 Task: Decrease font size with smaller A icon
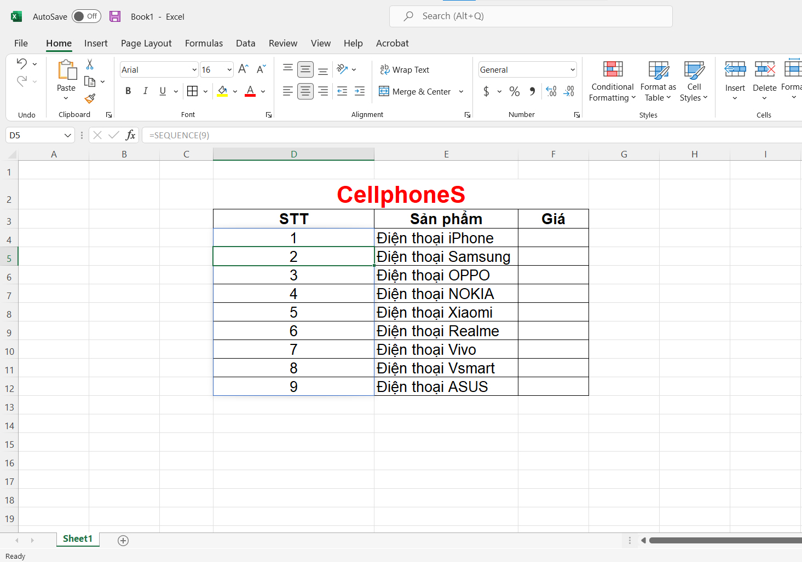[261, 69]
